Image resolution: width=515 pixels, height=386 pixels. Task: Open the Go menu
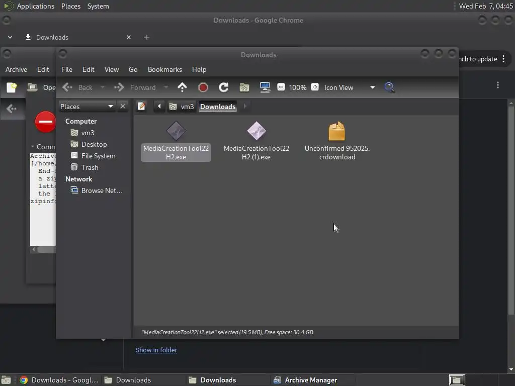click(133, 69)
